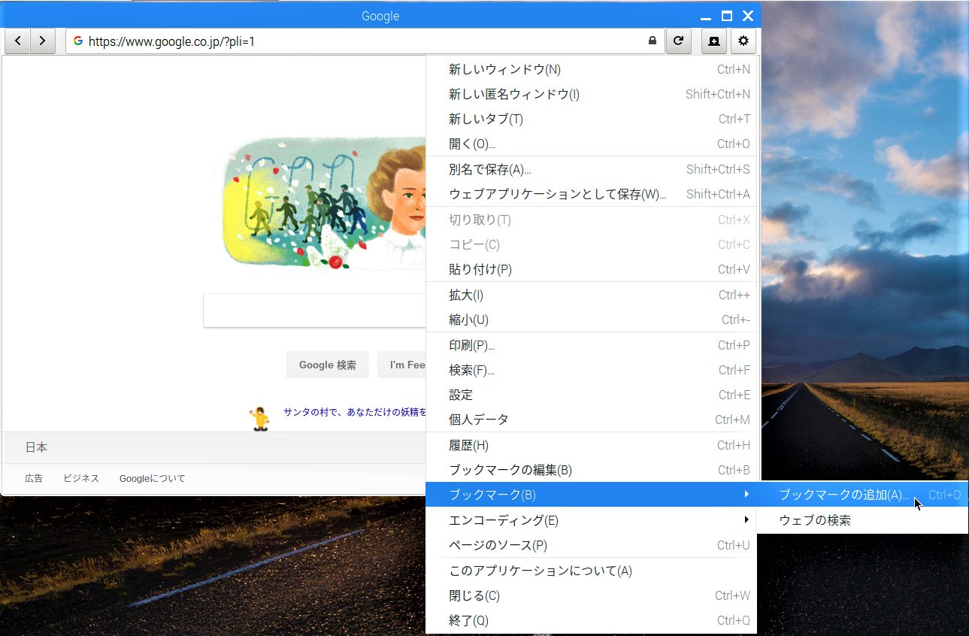This screenshot has width=969, height=636.
Task: Click the Google favicon in the address bar
Action: coord(78,41)
